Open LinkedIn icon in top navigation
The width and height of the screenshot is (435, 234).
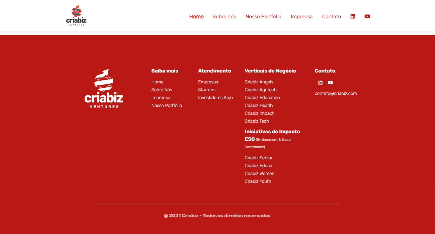(353, 17)
